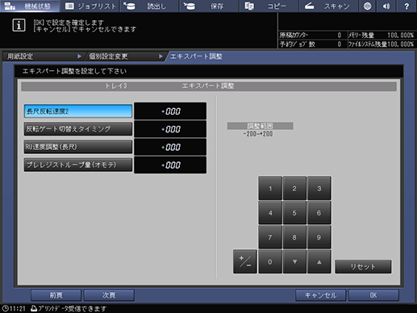This screenshot has height=313, width=417.
Task: Open the 機械状態 machine status tab
Action: coord(30,6)
